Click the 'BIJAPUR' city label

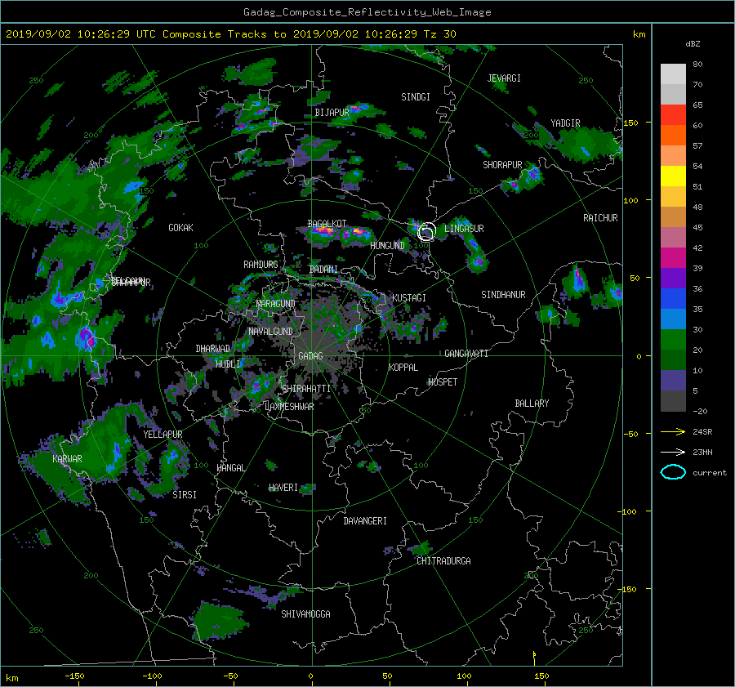pyautogui.click(x=332, y=113)
